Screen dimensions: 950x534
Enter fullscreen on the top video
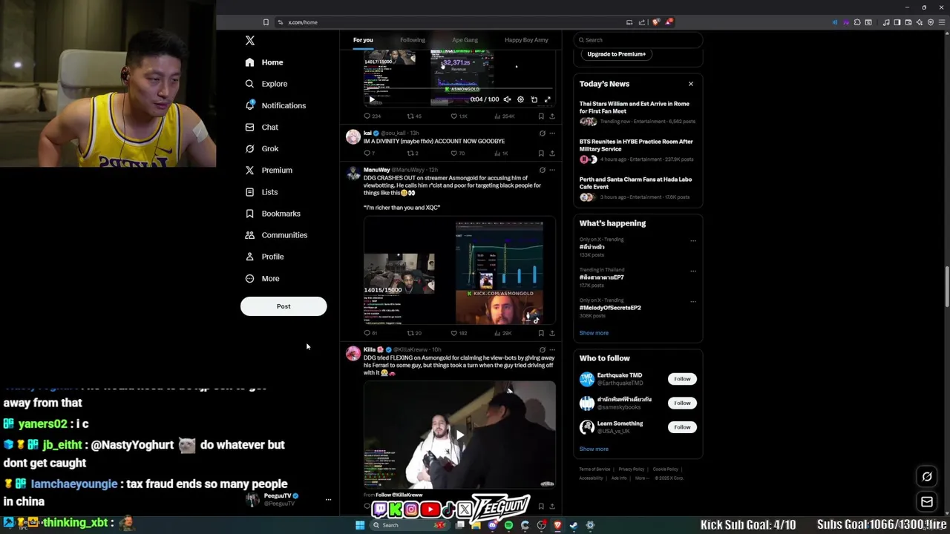548,99
